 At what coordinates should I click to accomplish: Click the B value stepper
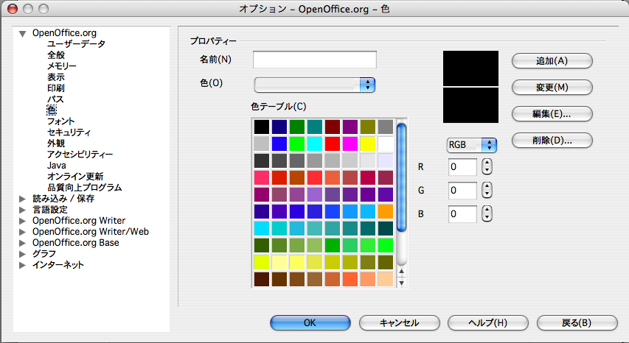point(487,214)
